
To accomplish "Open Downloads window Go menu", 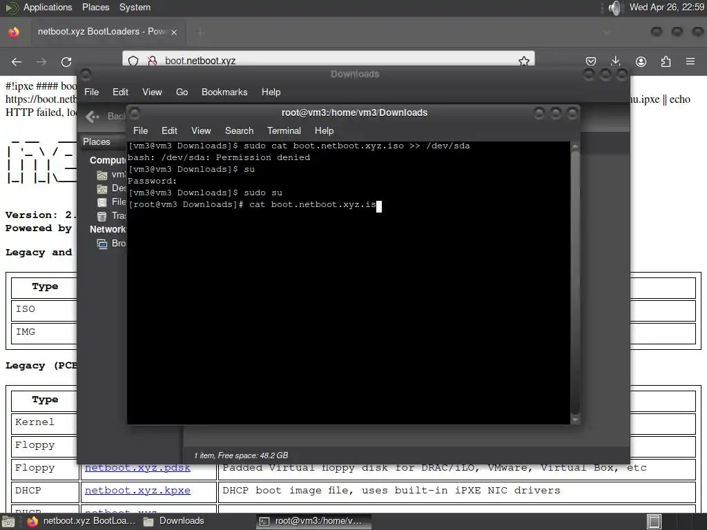I will click(x=182, y=92).
